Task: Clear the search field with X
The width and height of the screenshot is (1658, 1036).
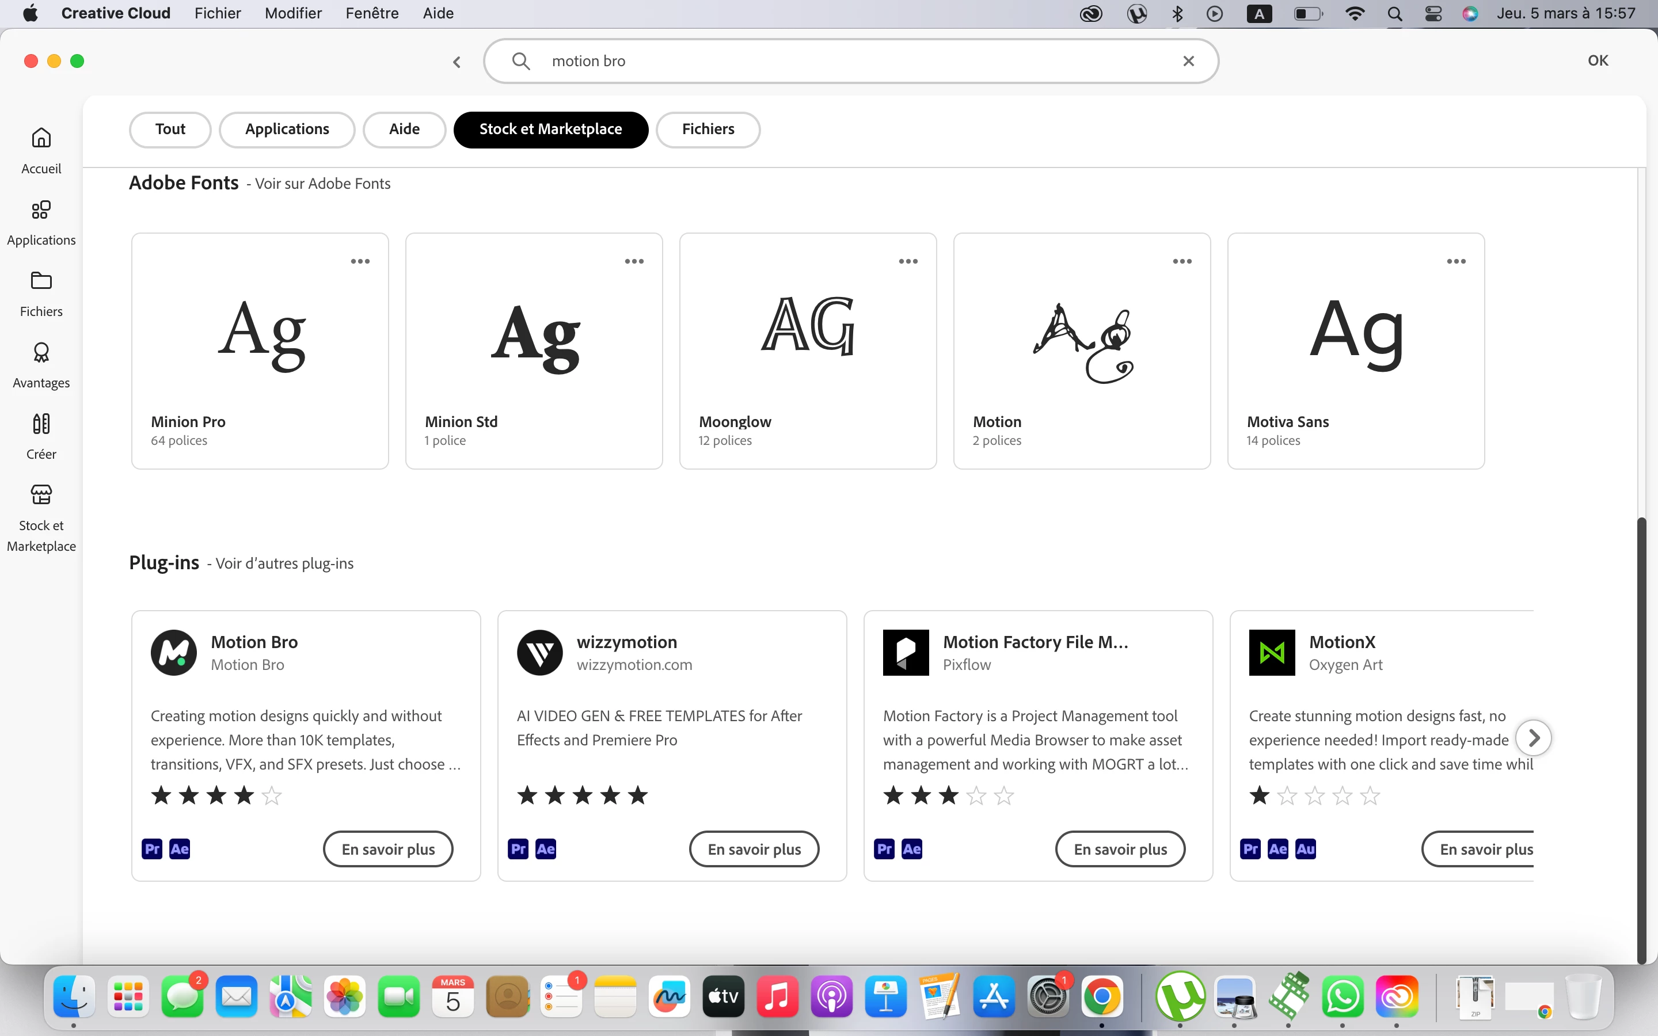Action: [1189, 61]
